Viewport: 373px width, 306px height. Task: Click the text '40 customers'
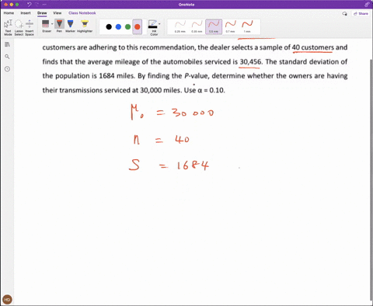click(x=312, y=47)
